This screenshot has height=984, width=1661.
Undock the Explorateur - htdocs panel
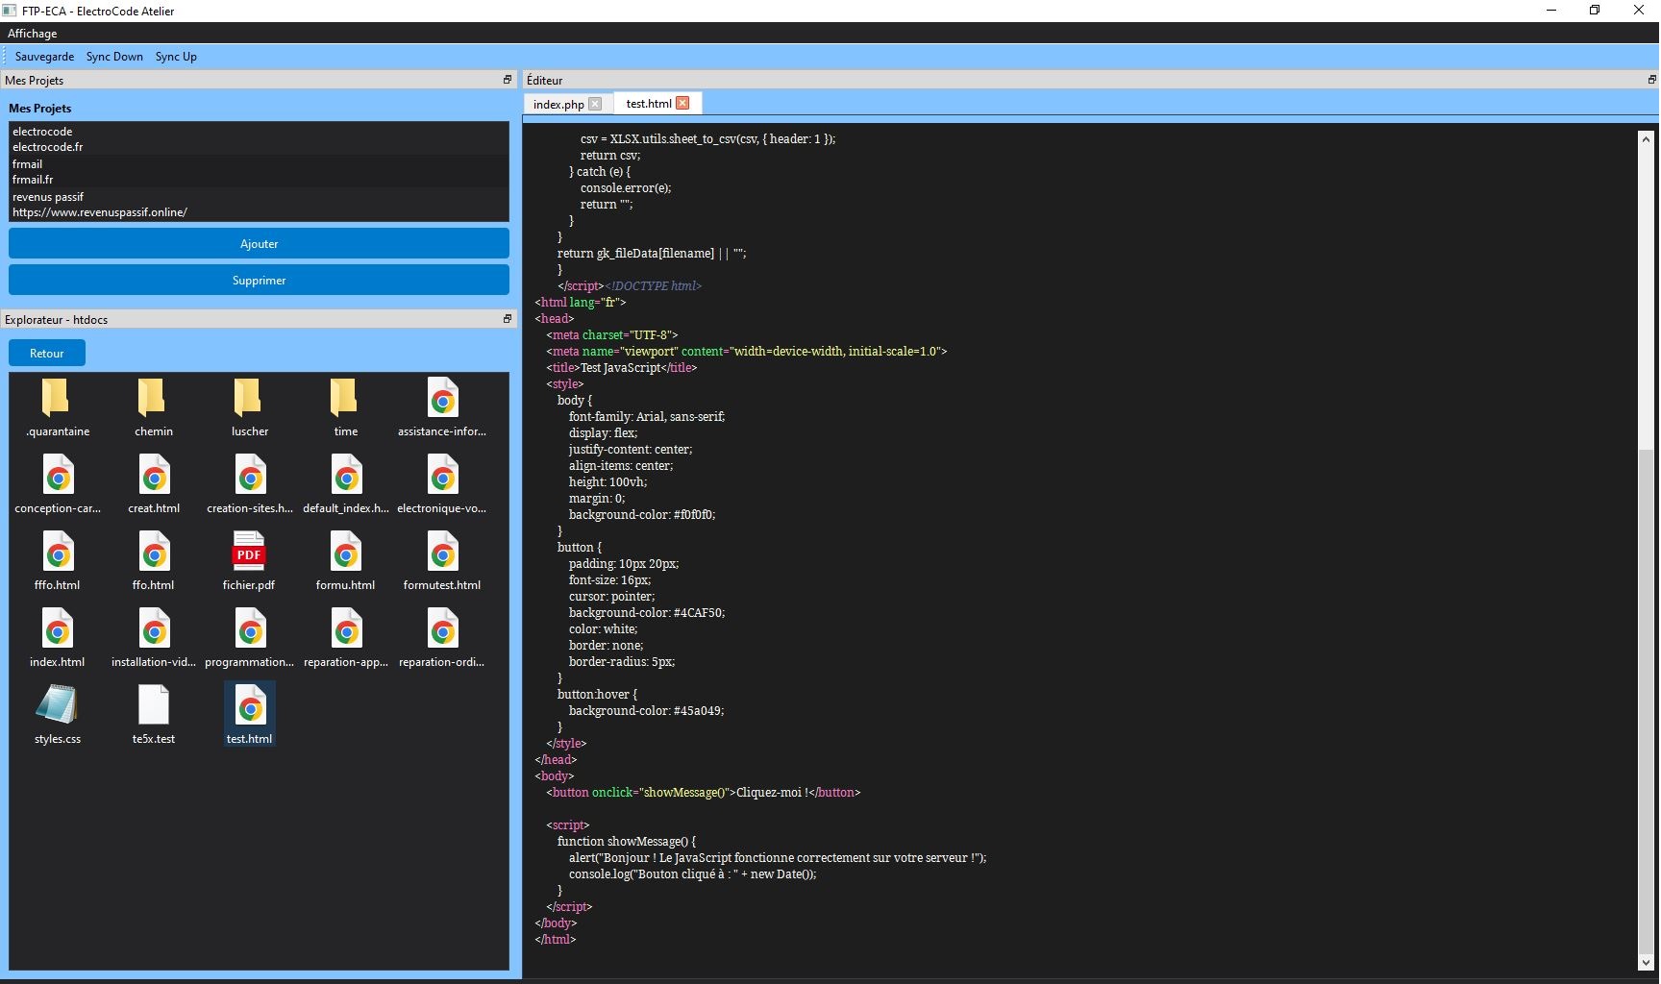[508, 319]
